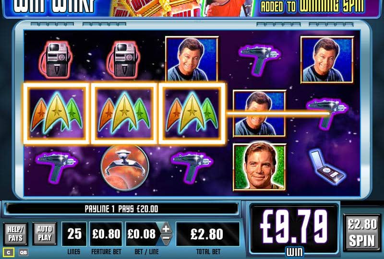The image size is (384, 259).
Task: Select the Total Bet £2.80 display
Action: point(208,234)
